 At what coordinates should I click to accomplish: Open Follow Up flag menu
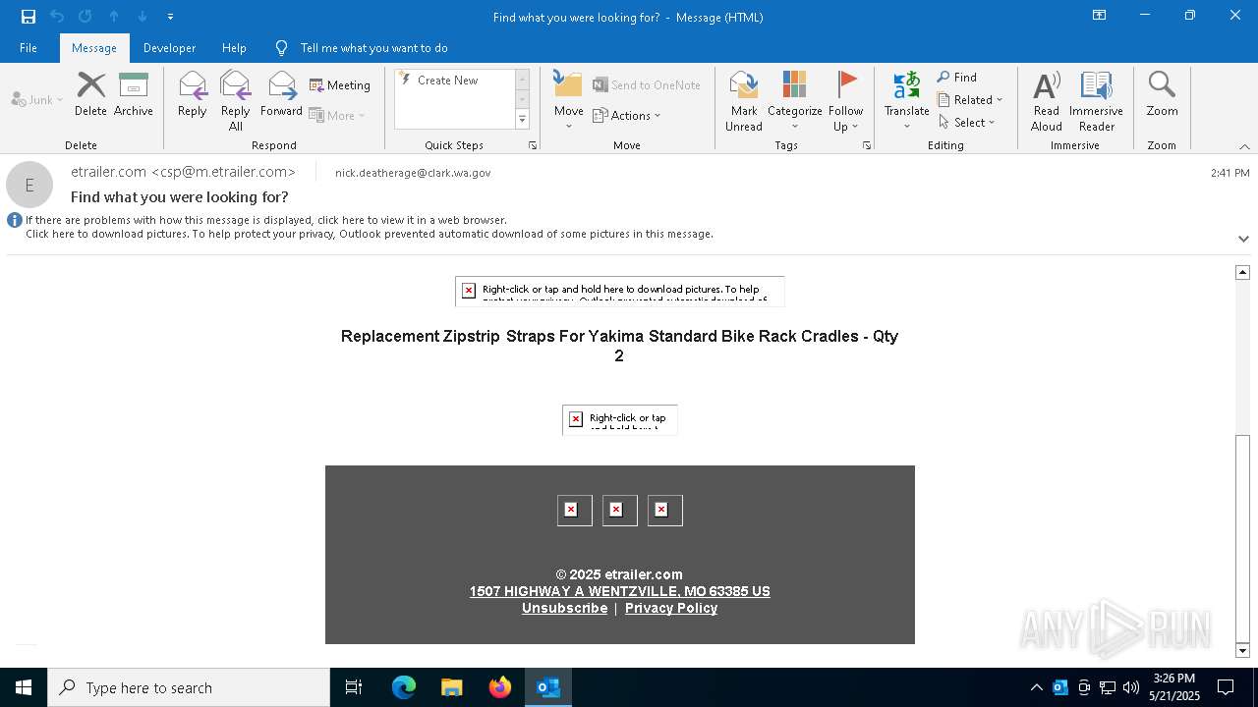point(845,101)
